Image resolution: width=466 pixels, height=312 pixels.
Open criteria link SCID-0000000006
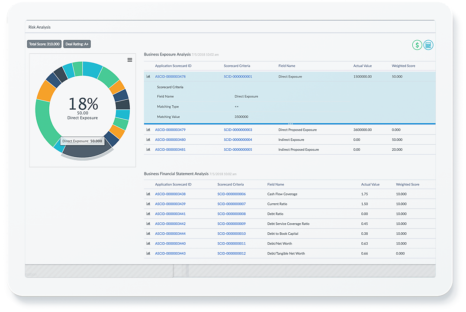click(231, 194)
